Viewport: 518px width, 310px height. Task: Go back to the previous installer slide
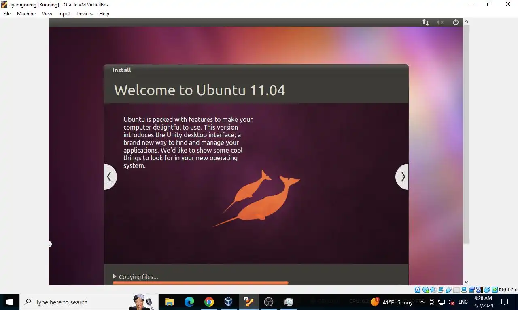(x=110, y=176)
